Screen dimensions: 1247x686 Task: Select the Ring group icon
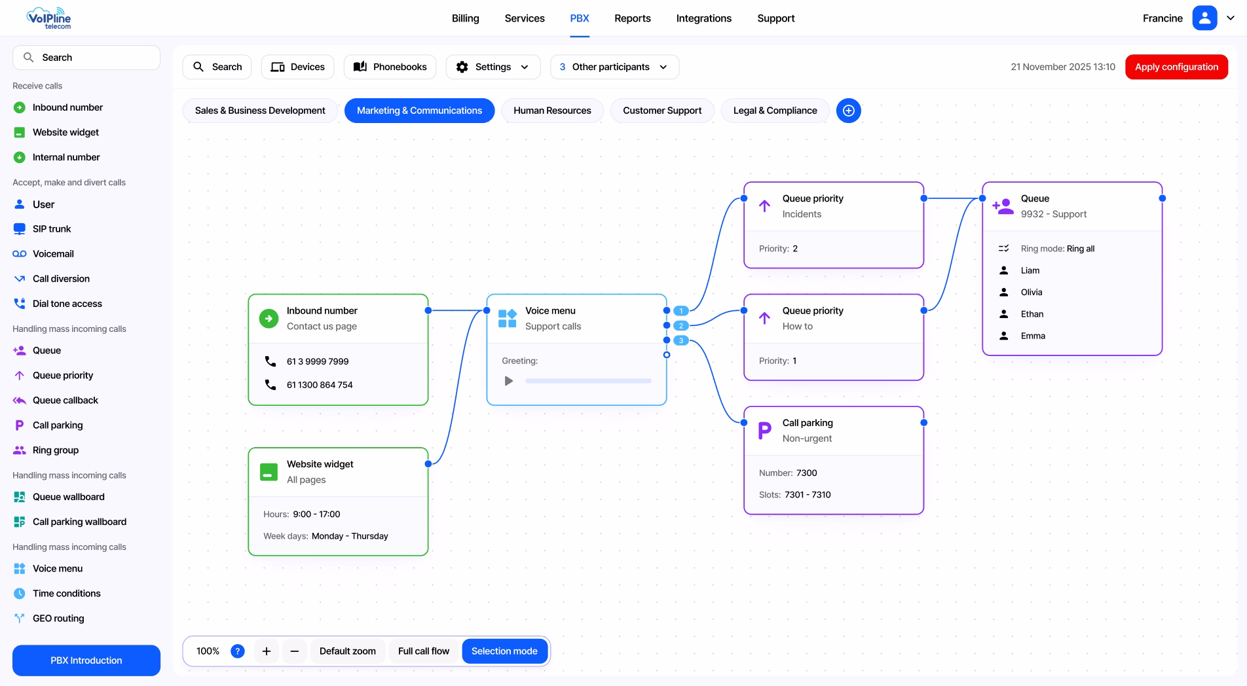pyautogui.click(x=20, y=450)
